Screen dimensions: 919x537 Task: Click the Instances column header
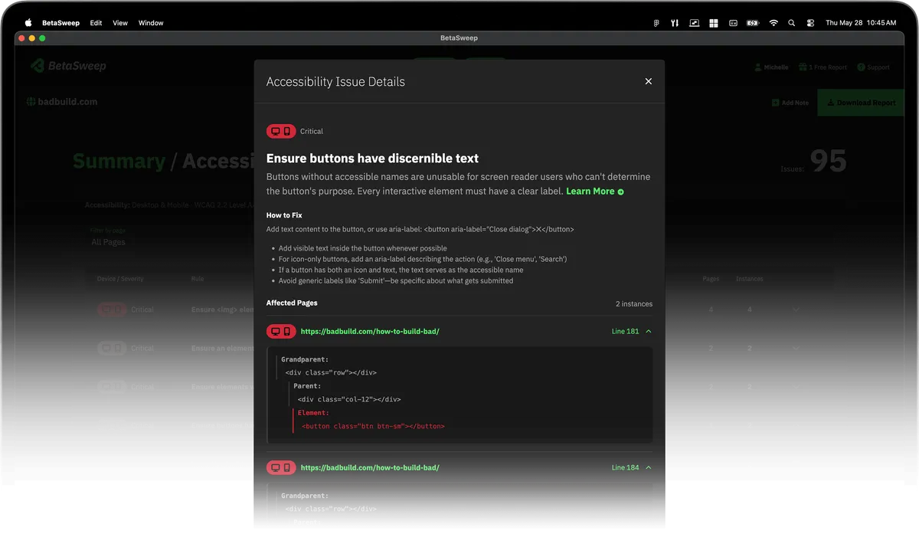point(750,279)
